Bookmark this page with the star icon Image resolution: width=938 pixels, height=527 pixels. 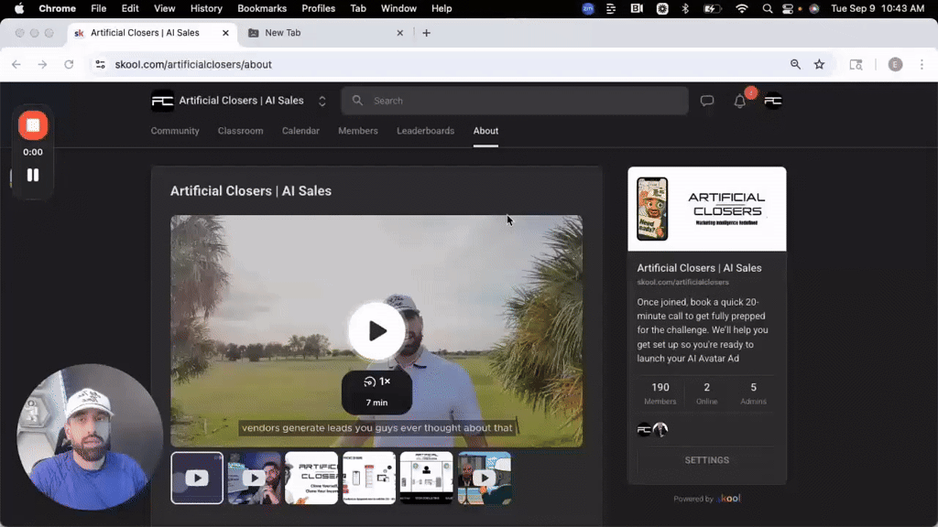click(x=819, y=65)
